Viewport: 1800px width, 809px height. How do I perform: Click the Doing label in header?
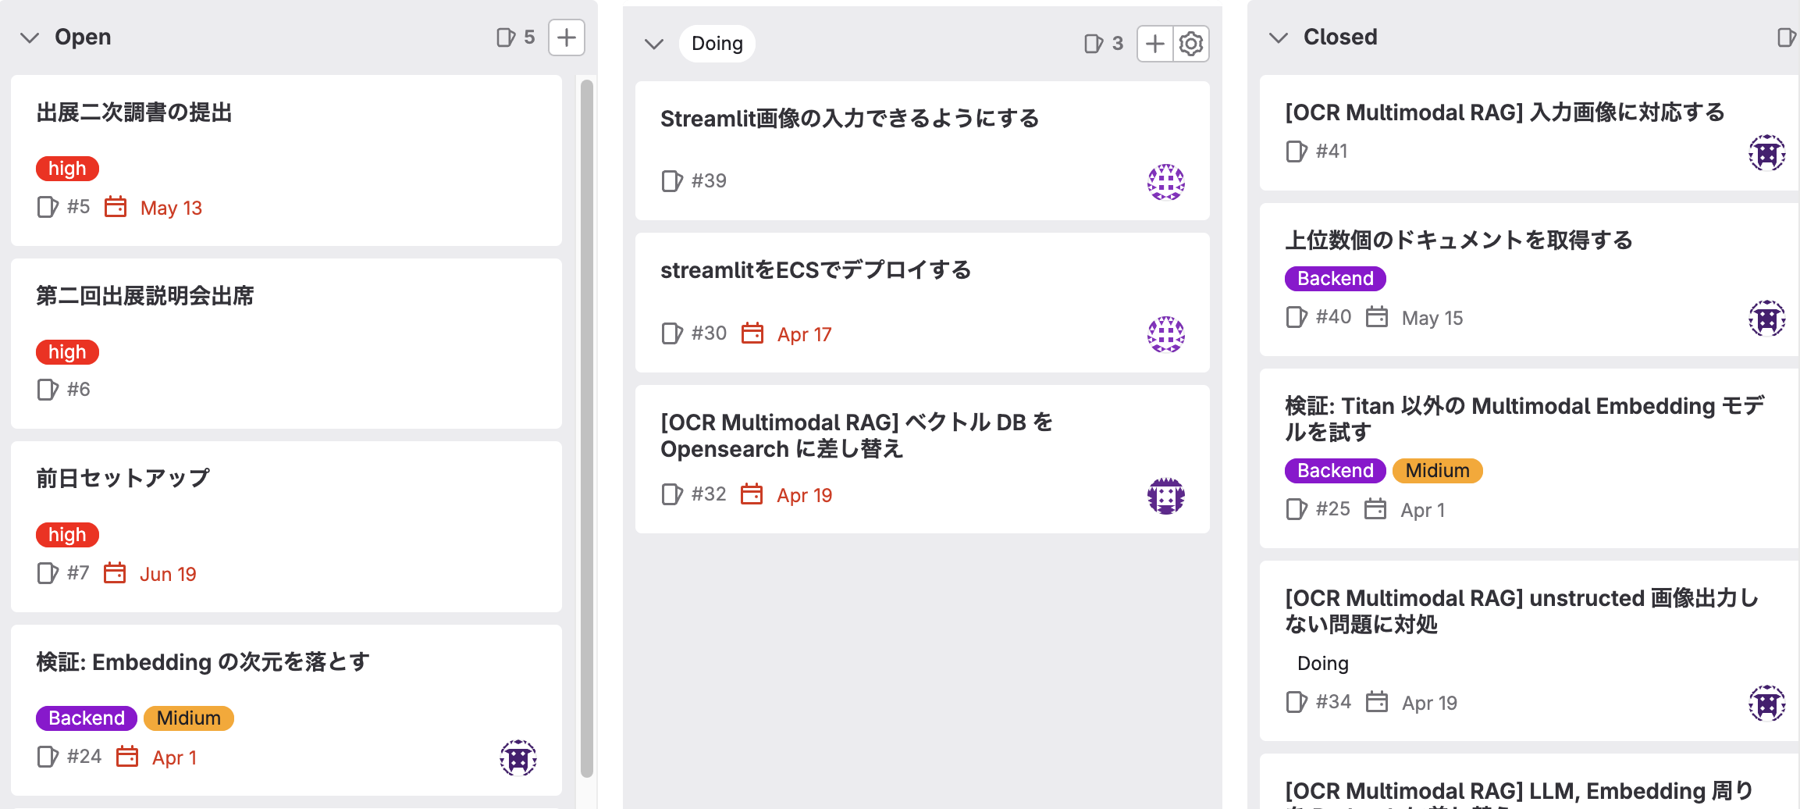[717, 44]
